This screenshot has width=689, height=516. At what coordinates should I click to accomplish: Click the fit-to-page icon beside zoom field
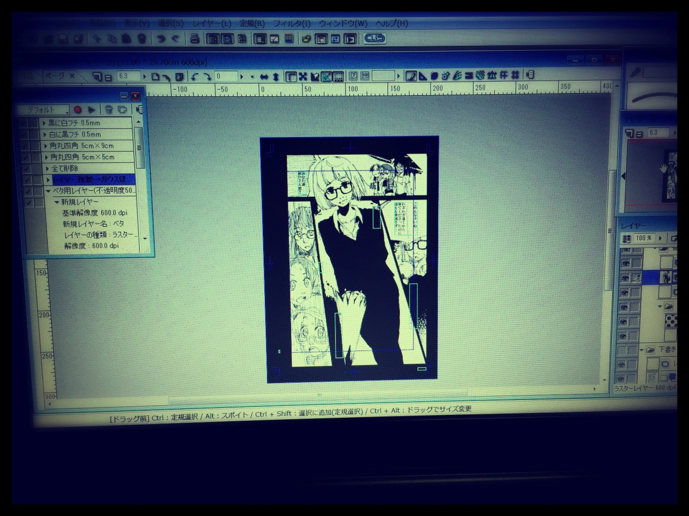tap(155, 76)
